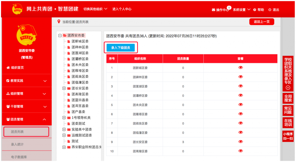296x162 pixels.
Task: Open 小程序扫一扫 side panel
Action: pos(288,136)
